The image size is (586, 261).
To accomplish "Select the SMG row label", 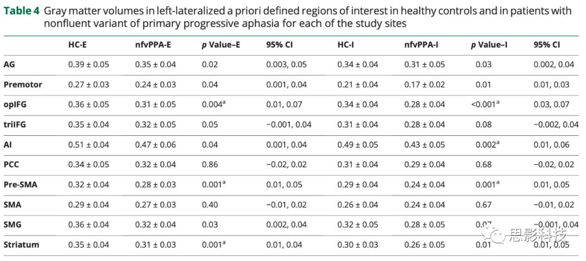I will [12, 225].
